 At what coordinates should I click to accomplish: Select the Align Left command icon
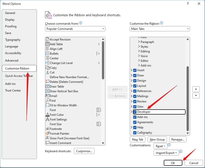[x=48, y=49]
